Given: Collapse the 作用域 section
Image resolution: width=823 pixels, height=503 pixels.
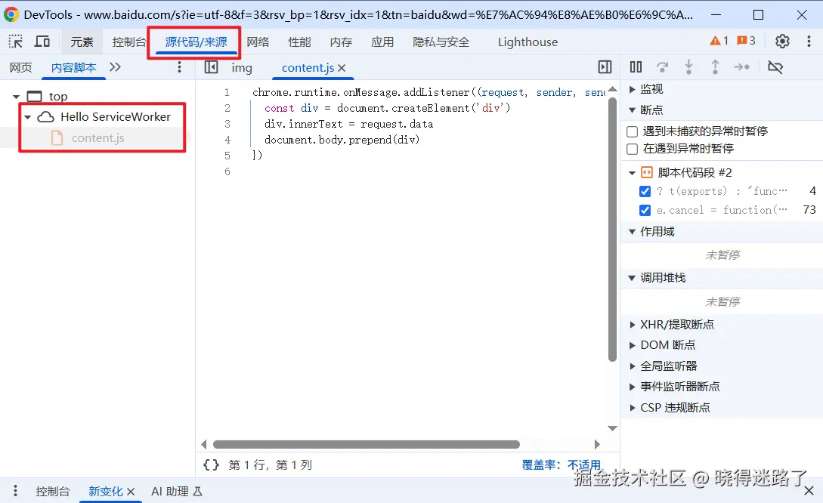Looking at the screenshot, I should (x=632, y=231).
